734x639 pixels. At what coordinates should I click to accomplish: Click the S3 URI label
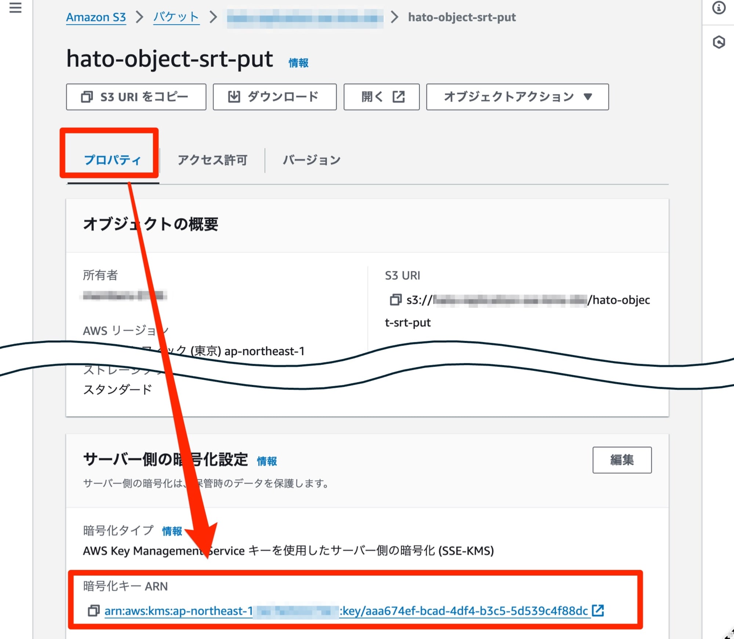coord(403,275)
